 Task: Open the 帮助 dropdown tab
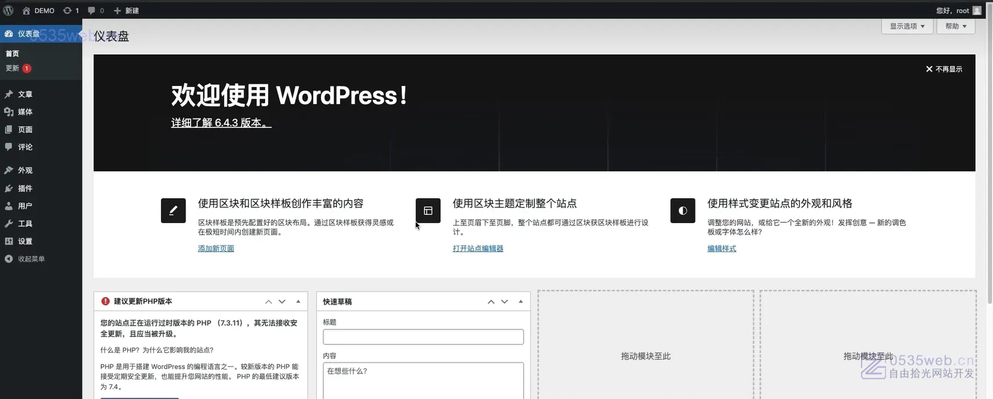coord(955,26)
